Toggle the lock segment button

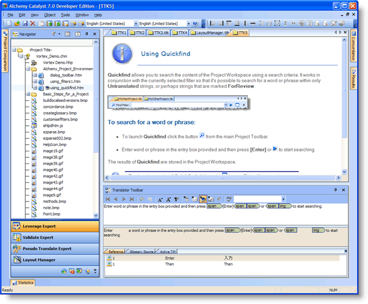click(186, 199)
